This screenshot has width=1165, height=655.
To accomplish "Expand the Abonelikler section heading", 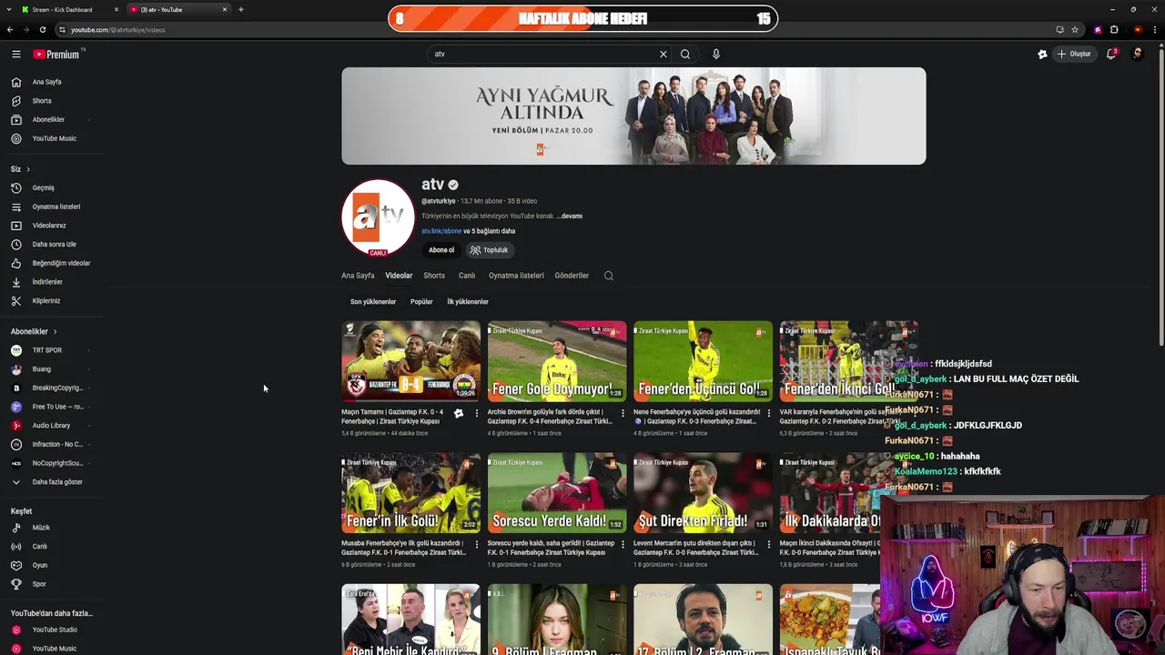I will [x=34, y=331].
